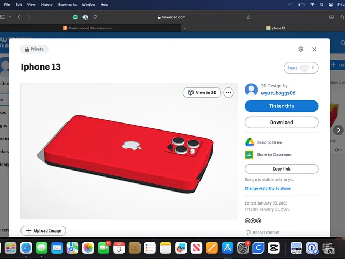Image resolution: width=345 pixels, height=259 pixels.
Task: Click the Upload Image button
Action: [x=43, y=230]
